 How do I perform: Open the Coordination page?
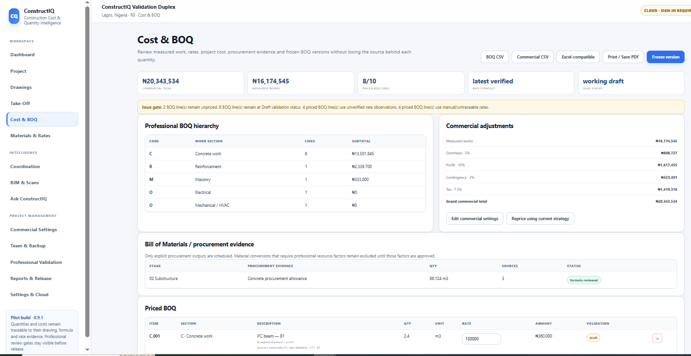coord(42,167)
